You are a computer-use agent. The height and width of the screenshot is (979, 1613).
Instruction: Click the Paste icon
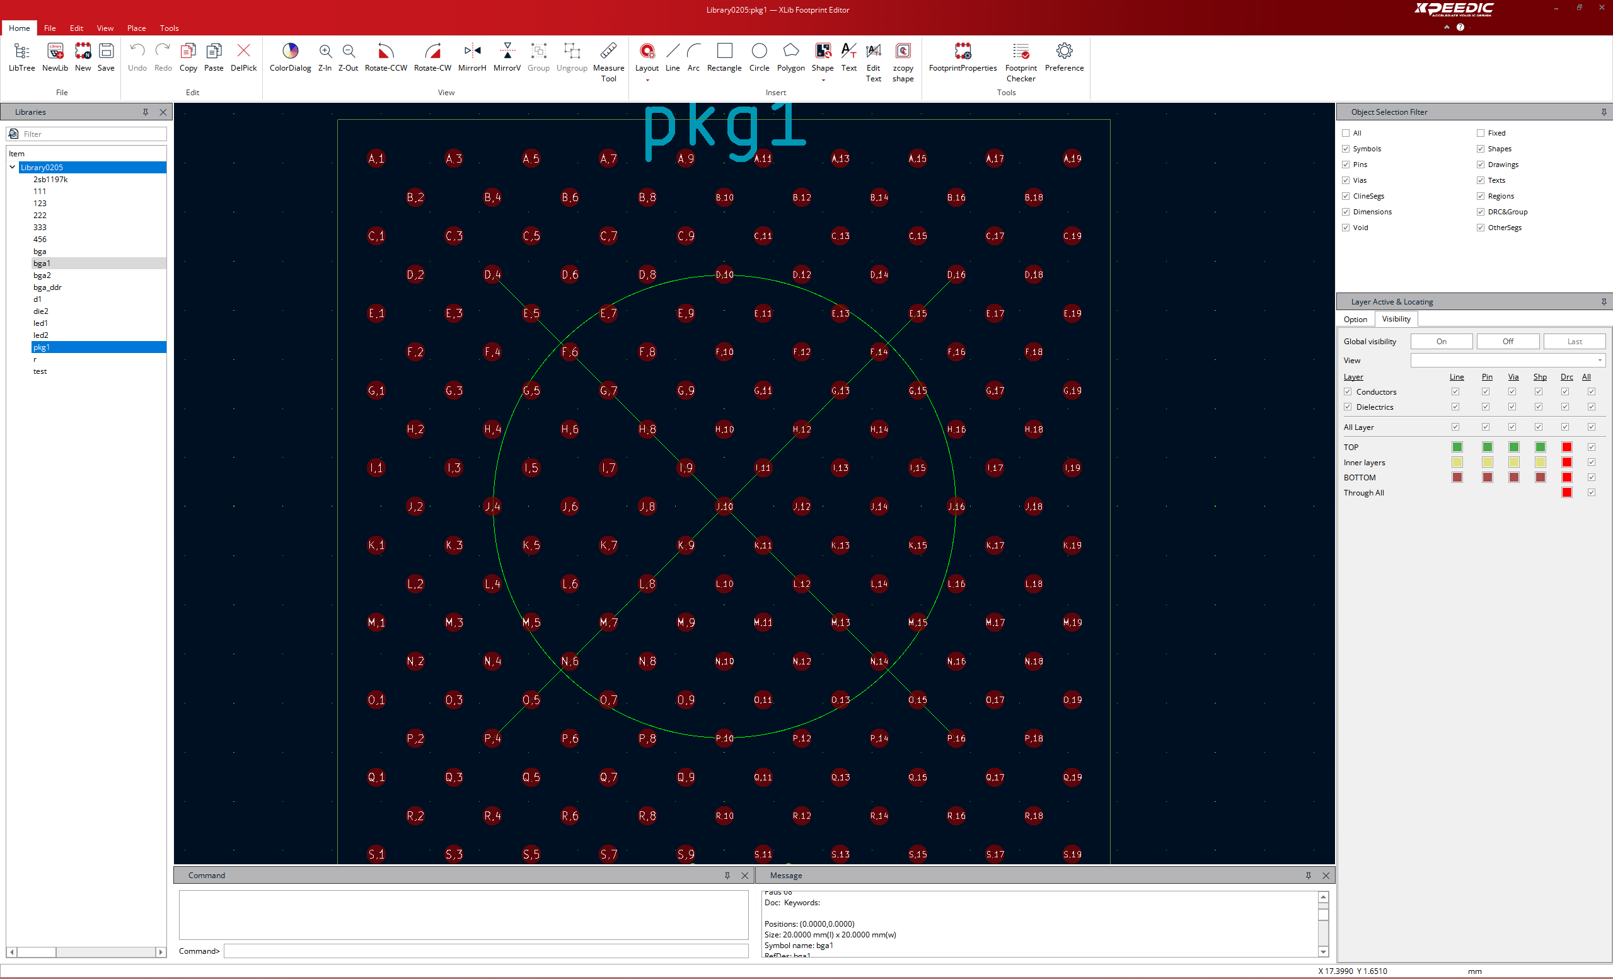[x=214, y=57]
